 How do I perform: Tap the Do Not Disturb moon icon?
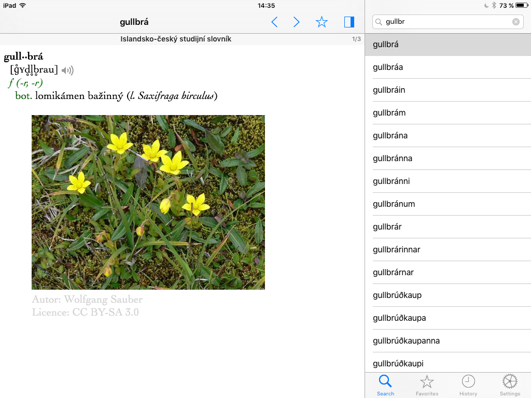click(x=486, y=5)
